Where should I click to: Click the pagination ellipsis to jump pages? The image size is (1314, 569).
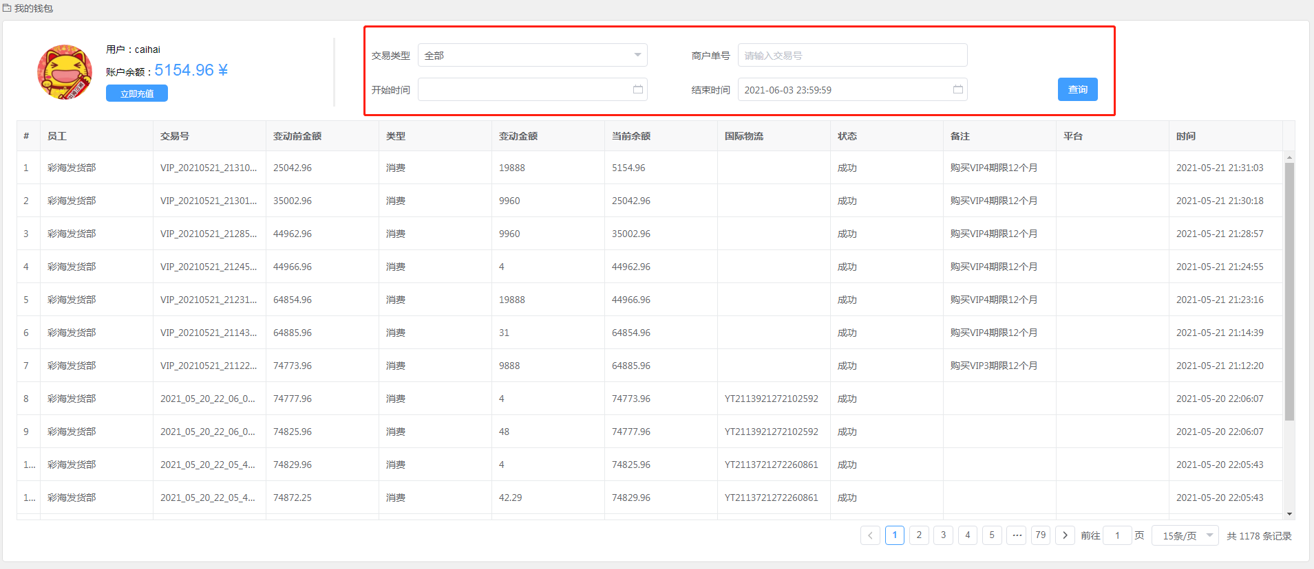[x=1017, y=535]
